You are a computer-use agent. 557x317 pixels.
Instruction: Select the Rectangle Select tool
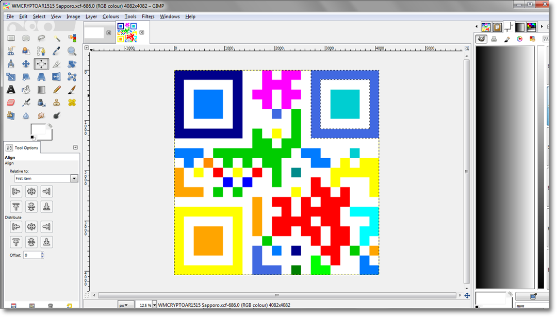click(11, 38)
